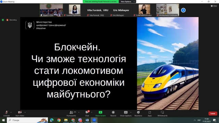Click the Windows search box Пошук

27,120
